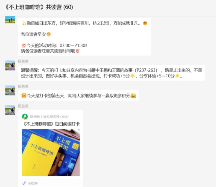Click the 小程序 link icon at card bottom
Screen dimensions: 216x187
pyautogui.click(x=24, y=183)
